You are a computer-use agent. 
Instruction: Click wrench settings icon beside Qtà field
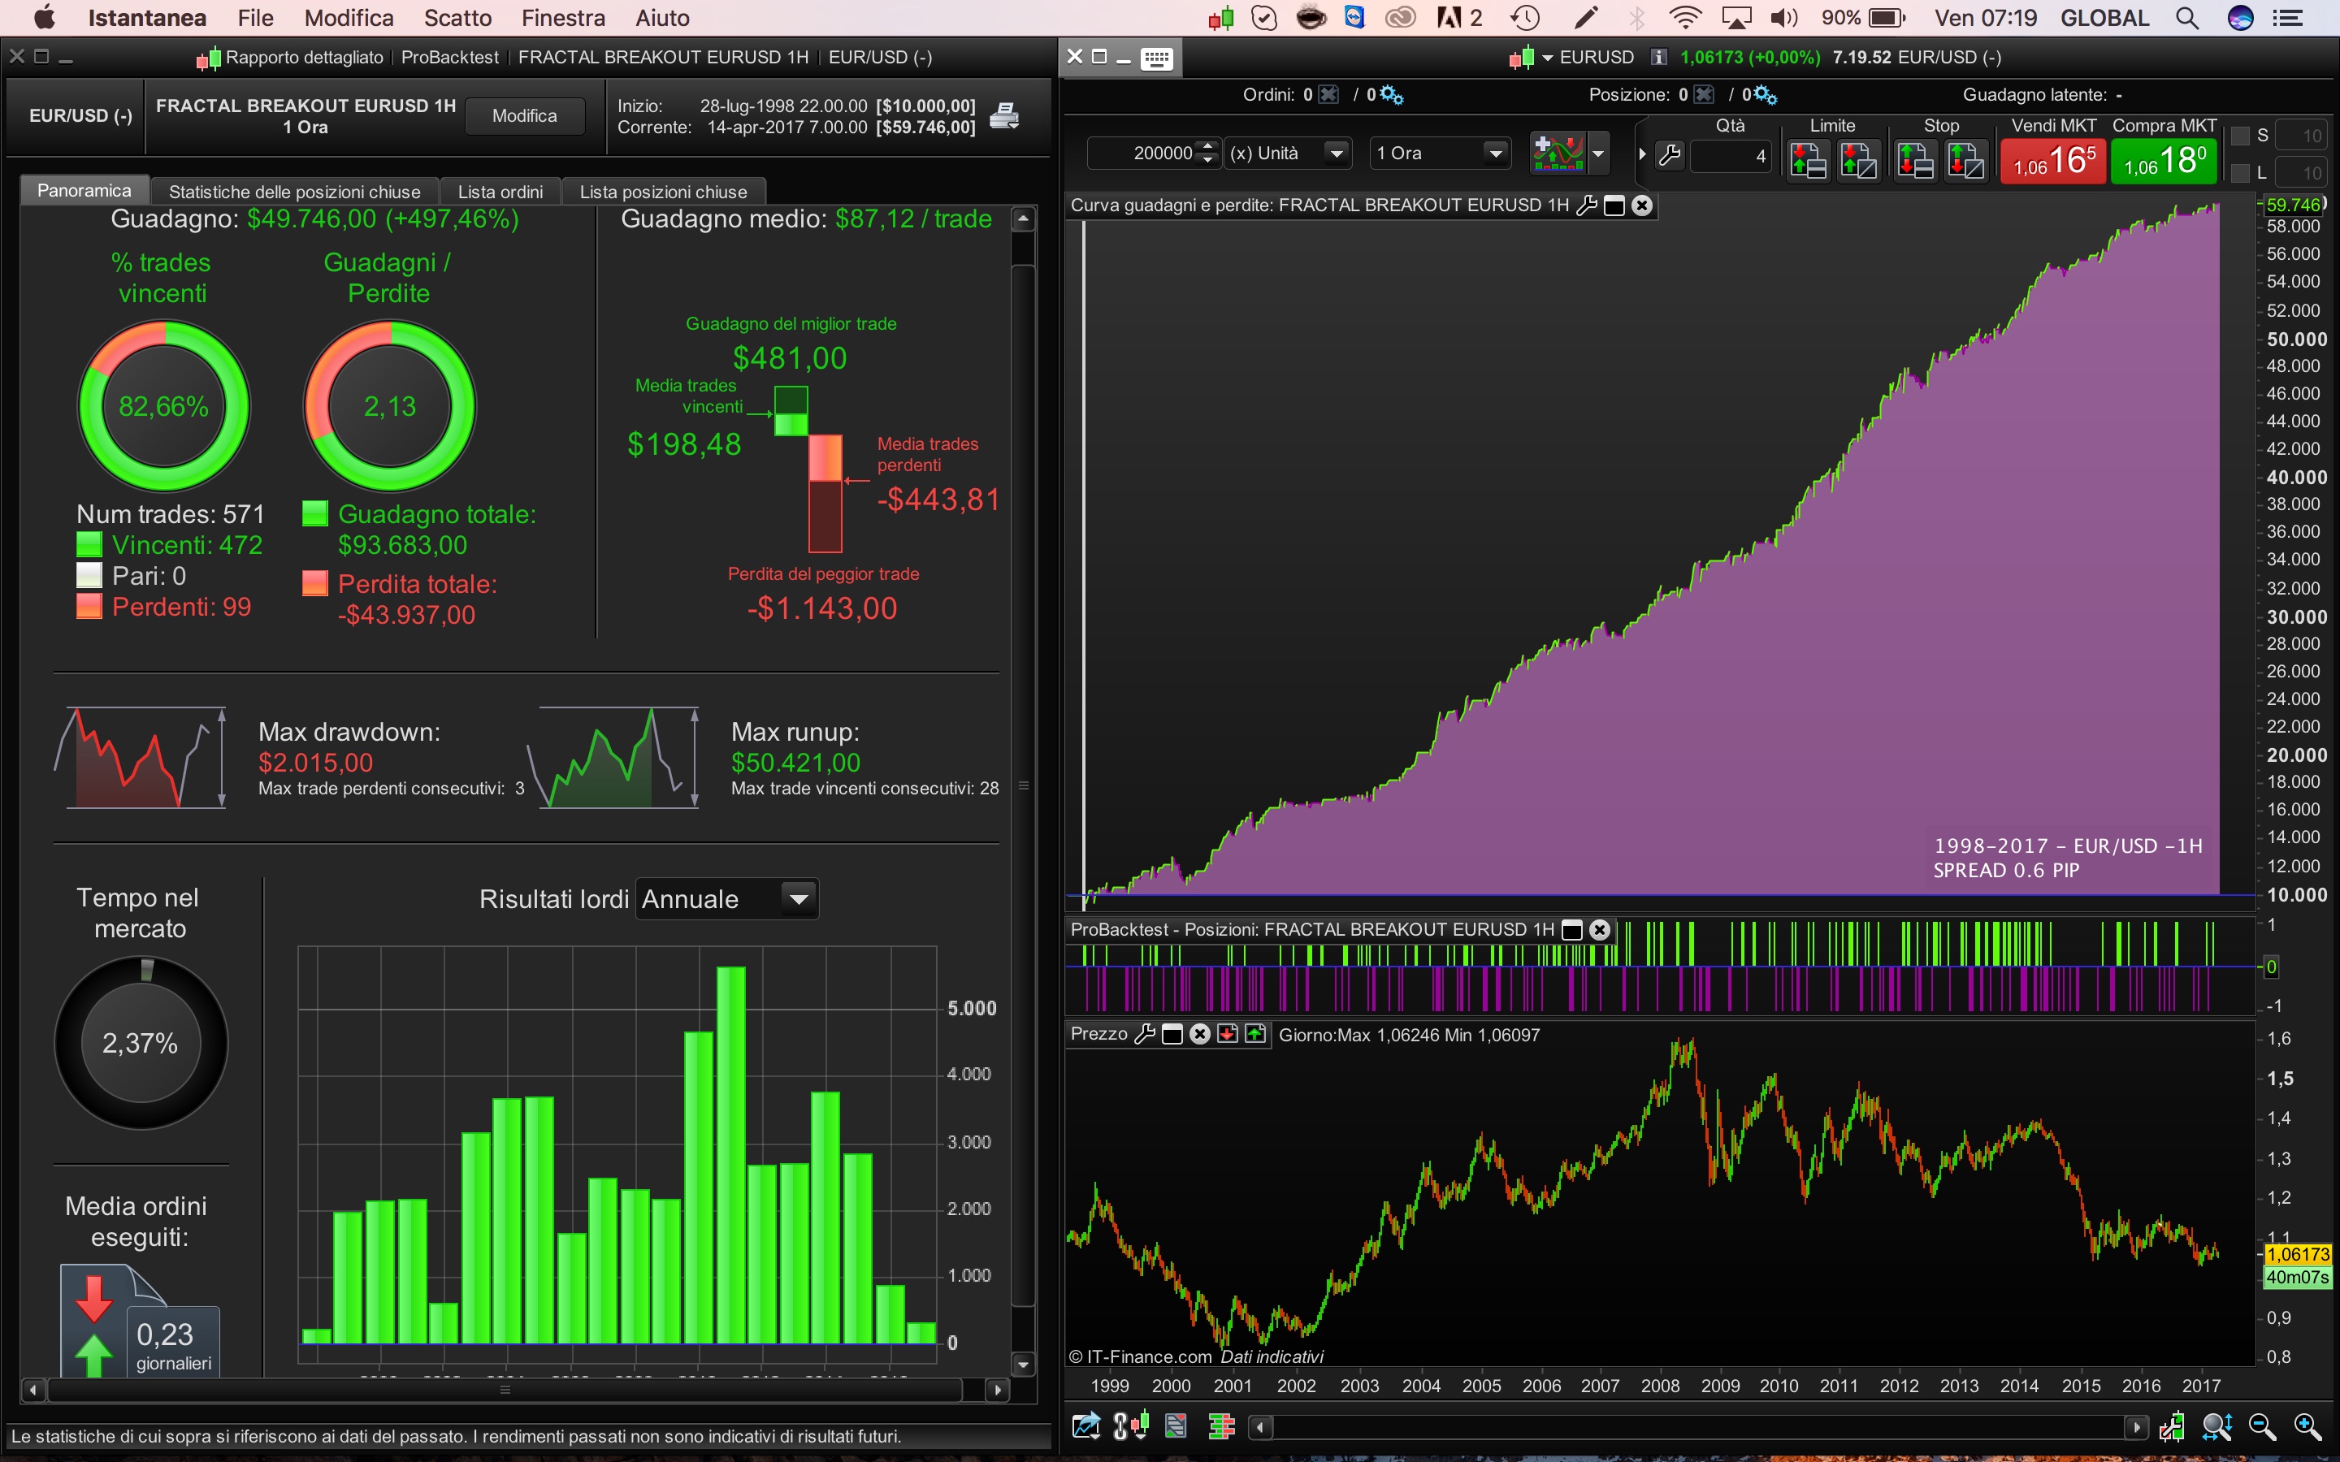point(1670,154)
